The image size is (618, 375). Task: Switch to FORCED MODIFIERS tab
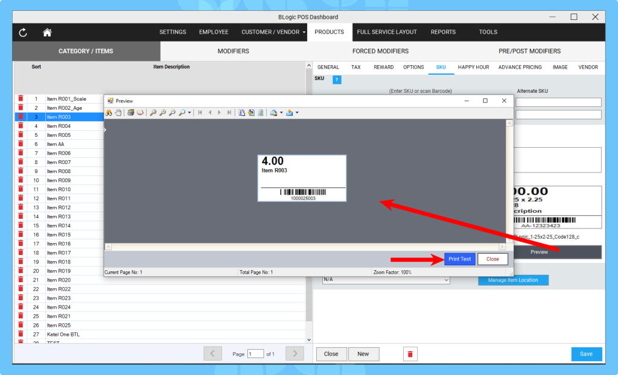click(x=380, y=51)
